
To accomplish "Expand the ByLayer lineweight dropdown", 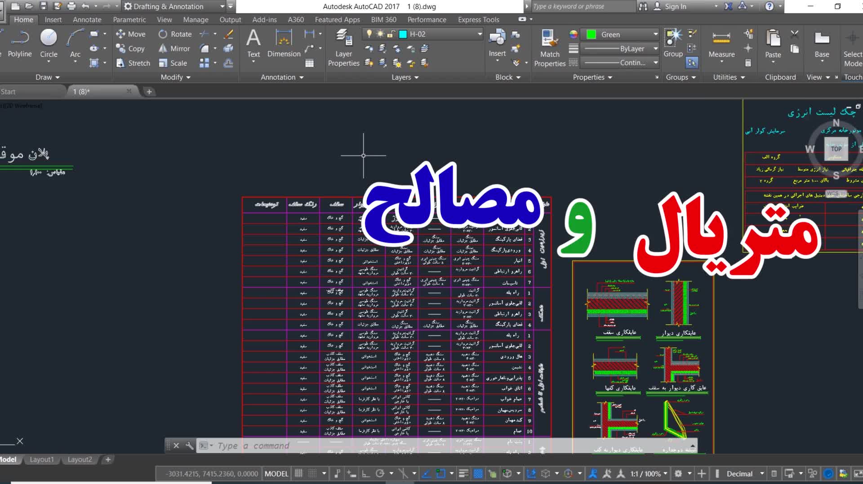I will [x=655, y=49].
